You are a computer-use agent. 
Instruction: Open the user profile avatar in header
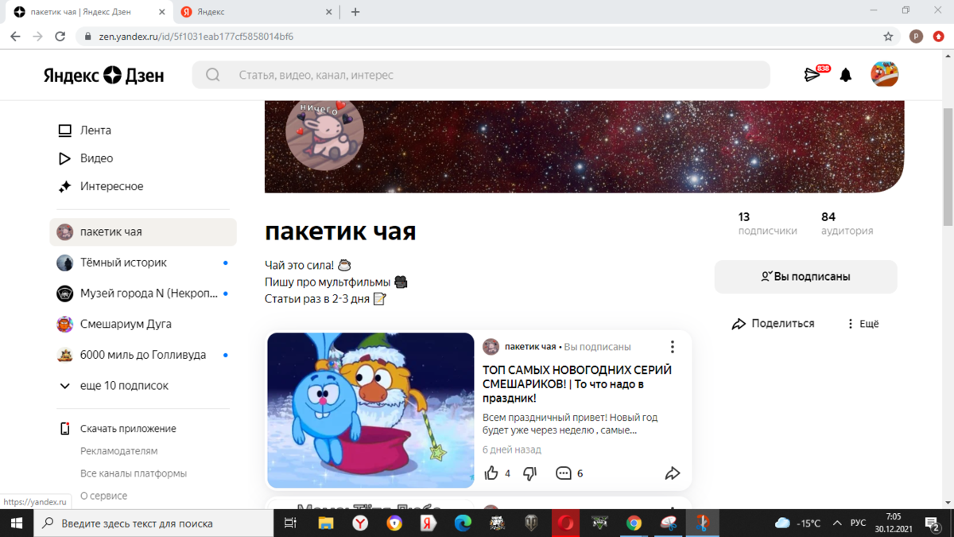884,74
